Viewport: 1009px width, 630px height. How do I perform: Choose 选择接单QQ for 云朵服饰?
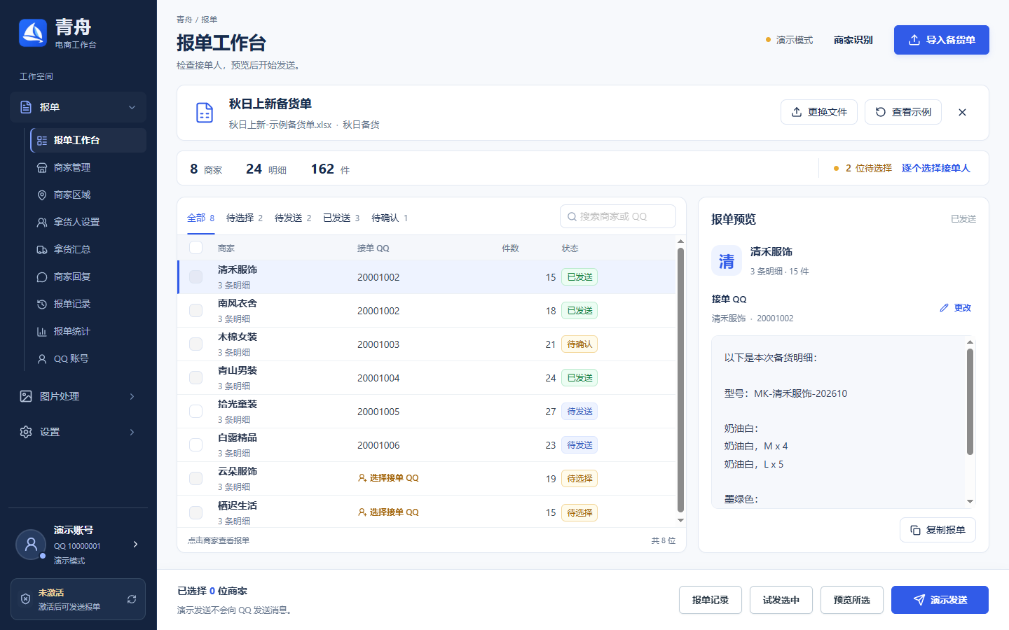[x=388, y=478]
